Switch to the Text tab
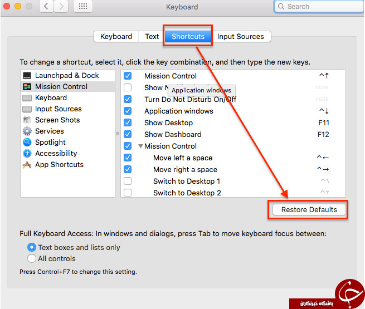Screen dimensions: 365x309 [x=152, y=37]
